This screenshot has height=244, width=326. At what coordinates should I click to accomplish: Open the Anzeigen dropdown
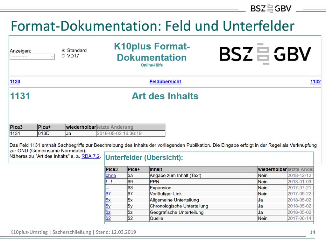pyautogui.click(x=32, y=57)
